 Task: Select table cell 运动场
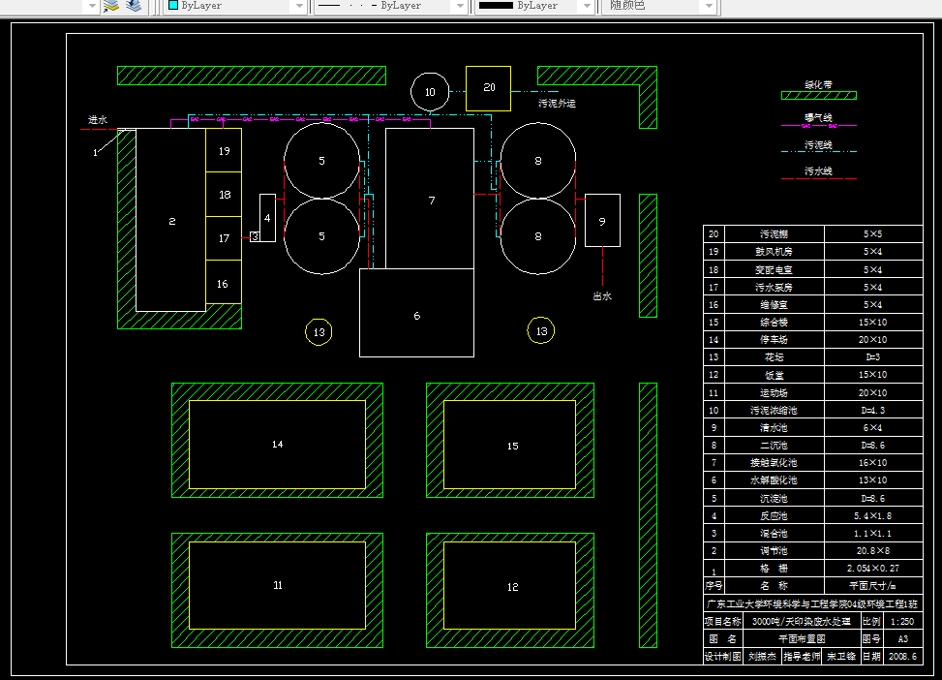point(774,392)
